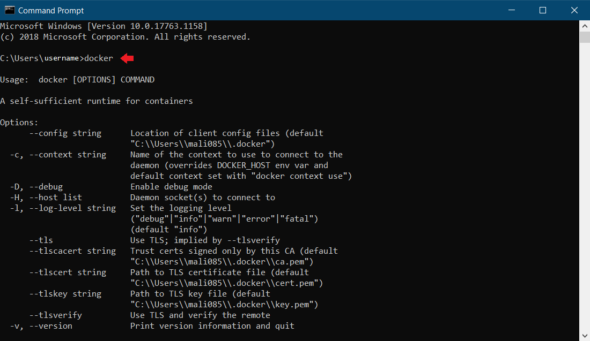Click the scrollbar up arrow
Viewport: 590px width, 341px height.
click(x=585, y=26)
